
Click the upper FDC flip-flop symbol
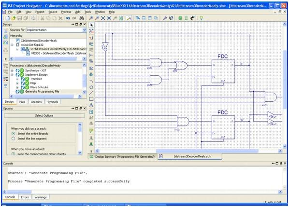coord(223,71)
